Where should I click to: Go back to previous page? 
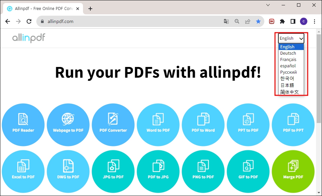[8, 21]
